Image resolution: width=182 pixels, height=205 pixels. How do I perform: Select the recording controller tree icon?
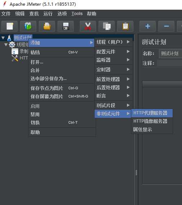15,51
